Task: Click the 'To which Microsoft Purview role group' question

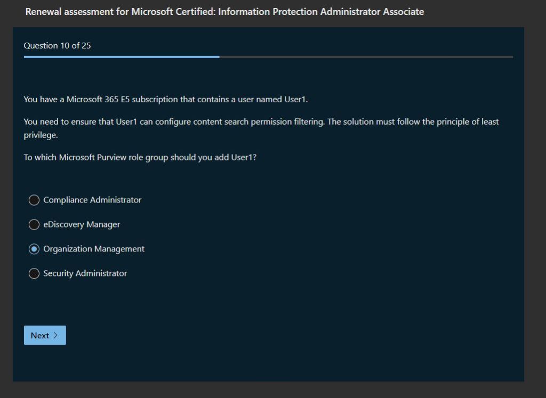Action: 140,158
